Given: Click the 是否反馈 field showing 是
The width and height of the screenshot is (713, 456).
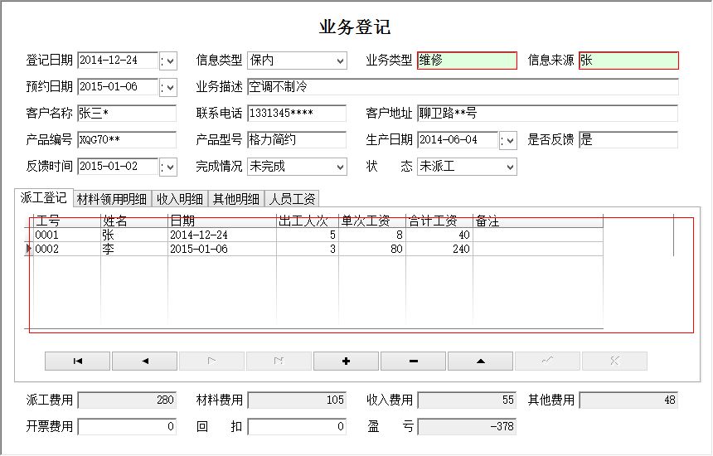Looking at the screenshot, I should point(628,139).
